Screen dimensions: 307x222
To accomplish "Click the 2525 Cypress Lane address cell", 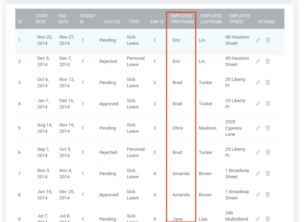I will (233, 128).
